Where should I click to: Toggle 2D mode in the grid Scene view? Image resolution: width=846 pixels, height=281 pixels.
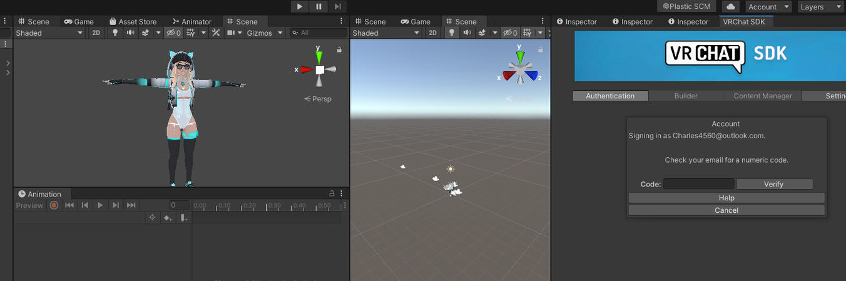(x=432, y=33)
